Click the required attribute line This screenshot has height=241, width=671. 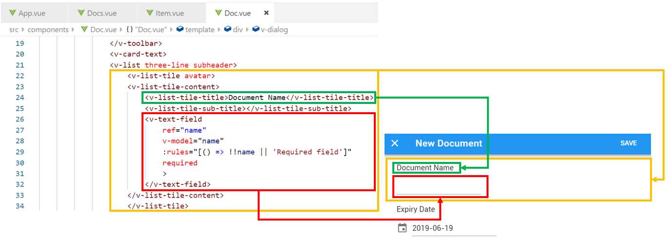pos(180,162)
